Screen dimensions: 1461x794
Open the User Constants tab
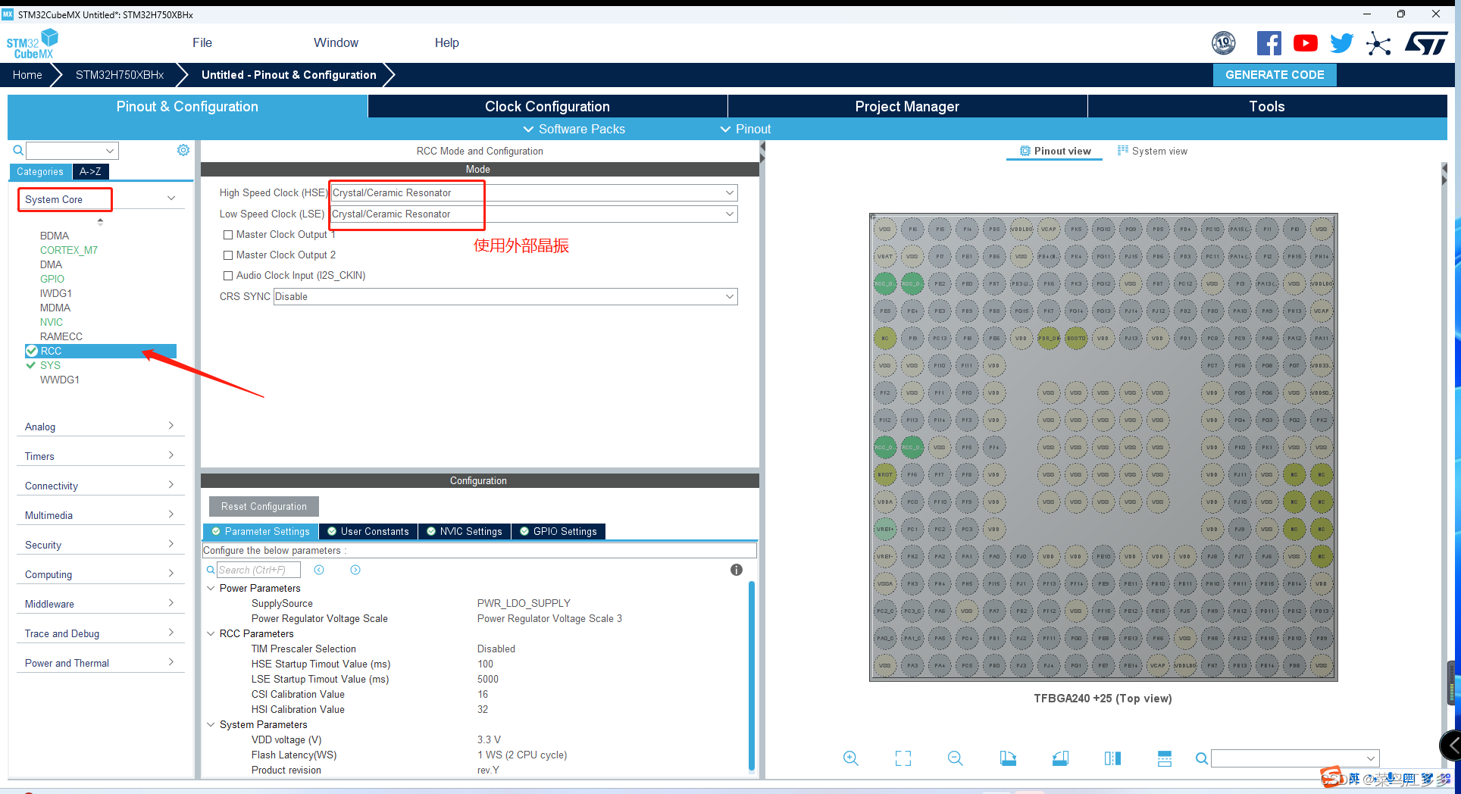[368, 532]
